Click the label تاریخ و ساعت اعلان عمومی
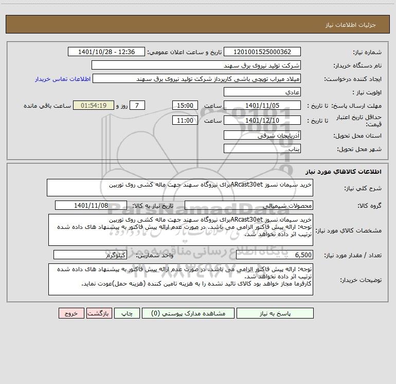Image resolution: width=396 pixels, height=384 pixels. coord(184,52)
